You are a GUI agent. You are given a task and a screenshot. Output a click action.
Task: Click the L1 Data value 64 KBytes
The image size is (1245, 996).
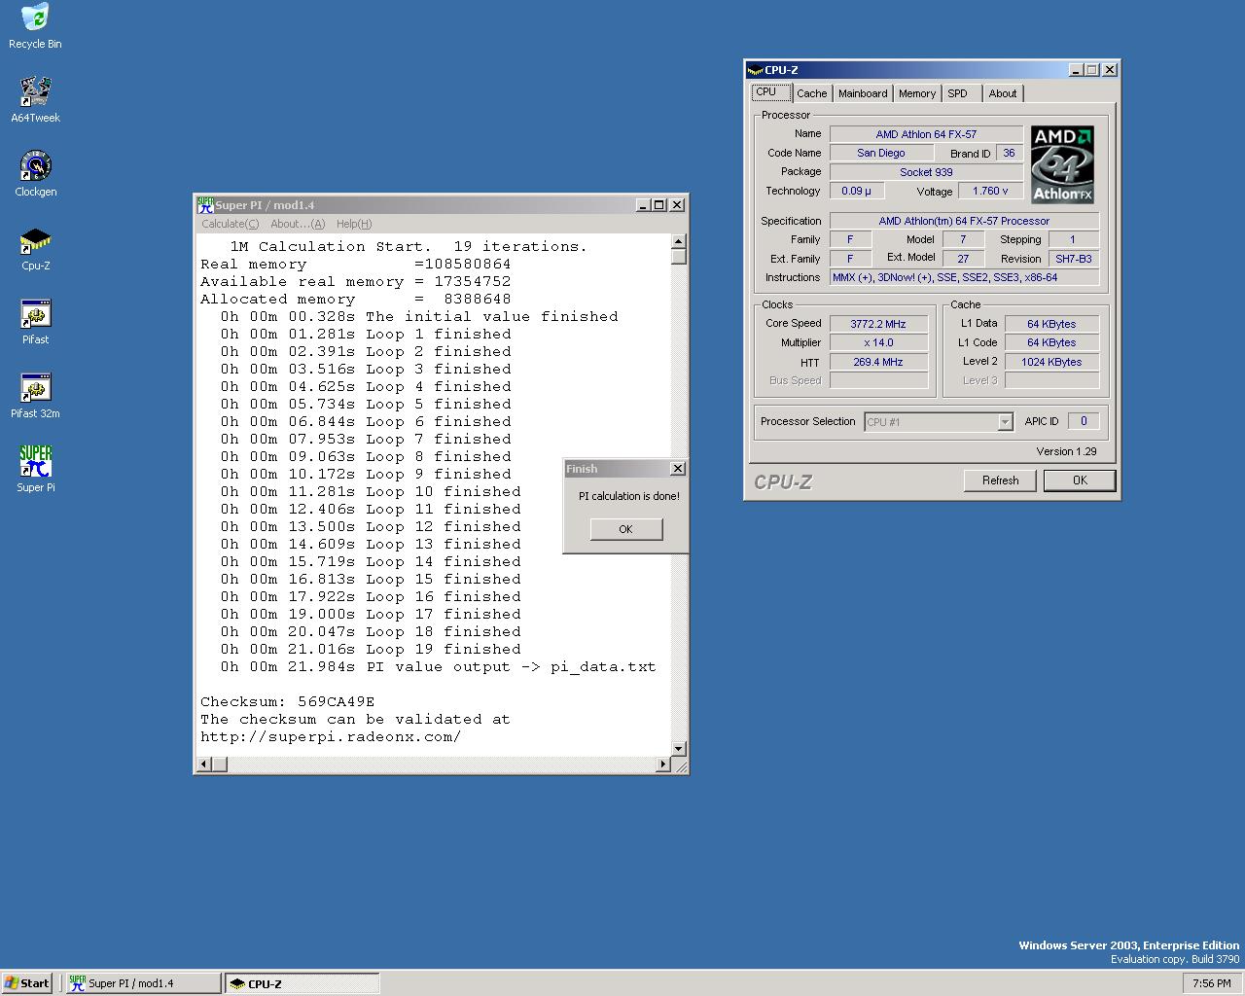point(1051,324)
